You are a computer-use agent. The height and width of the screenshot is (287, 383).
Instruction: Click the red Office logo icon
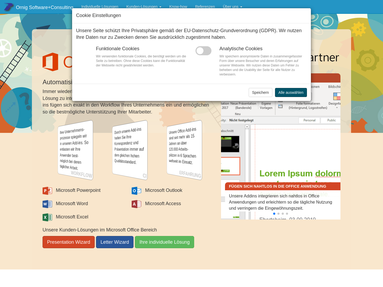[x=50, y=62]
